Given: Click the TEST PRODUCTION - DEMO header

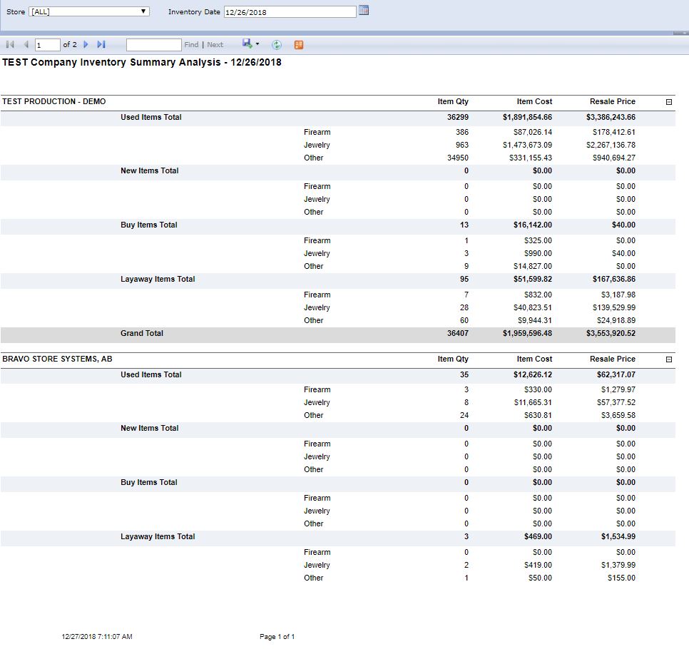Looking at the screenshot, I should [54, 101].
